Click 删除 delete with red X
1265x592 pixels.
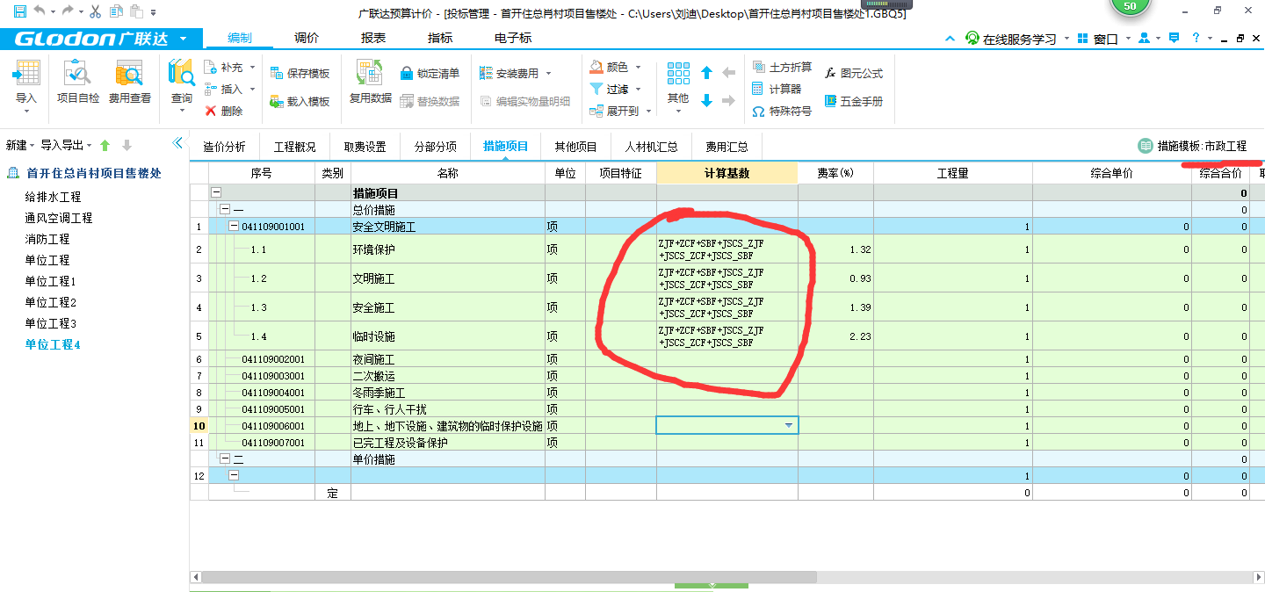coord(224,112)
